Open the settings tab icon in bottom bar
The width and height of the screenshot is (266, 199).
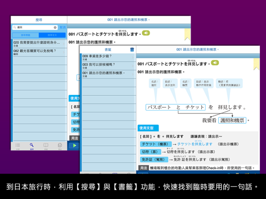[x=60, y=145]
